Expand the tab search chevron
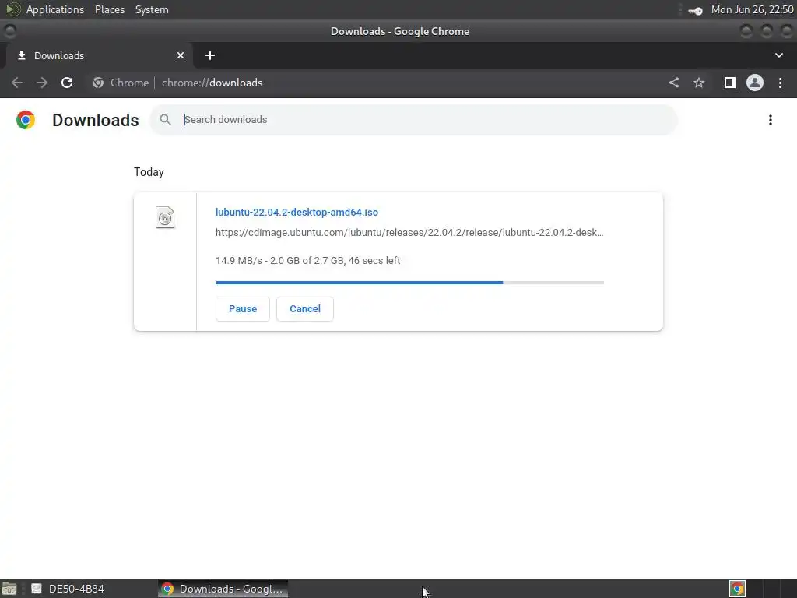The width and height of the screenshot is (797, 598). pos(778,55)
